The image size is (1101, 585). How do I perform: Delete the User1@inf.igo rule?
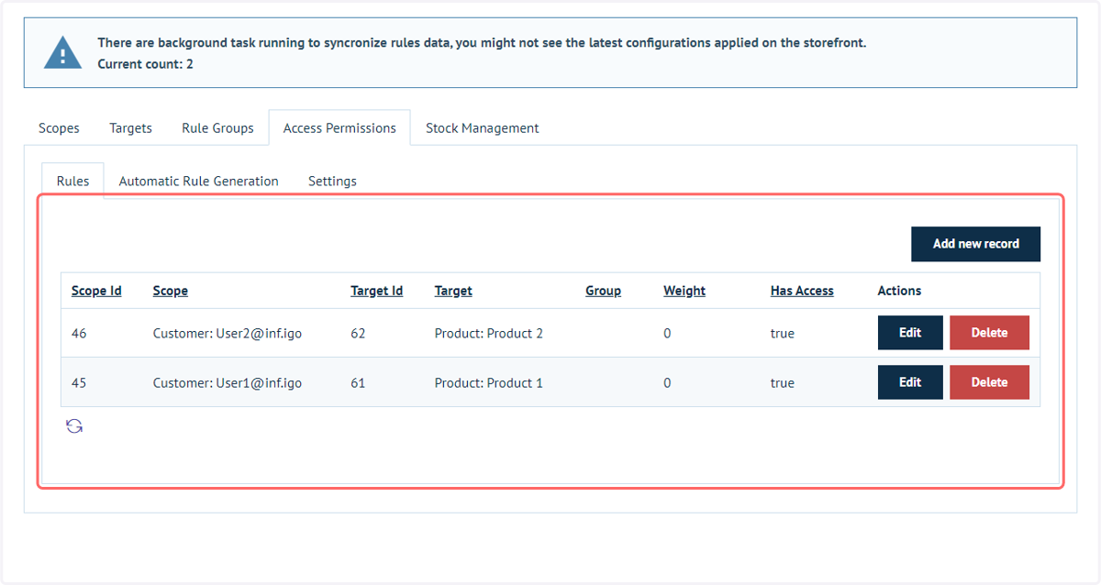click(x=989, y=382)
